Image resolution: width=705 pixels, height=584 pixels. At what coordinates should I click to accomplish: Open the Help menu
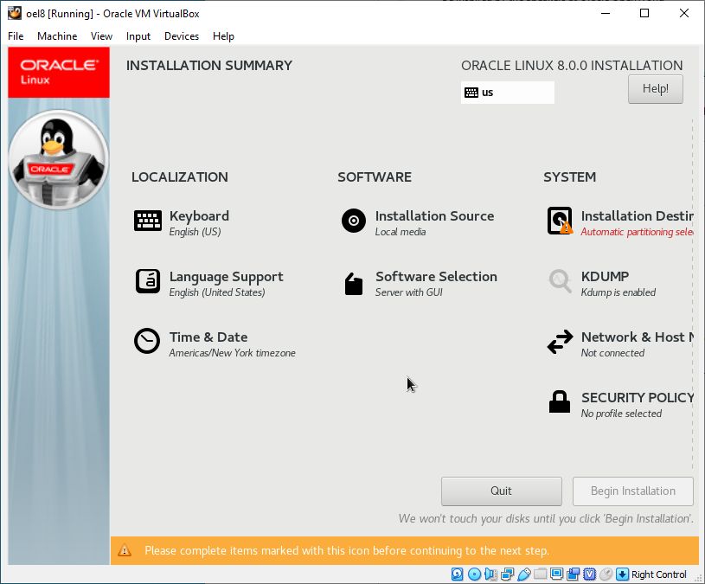223,36
